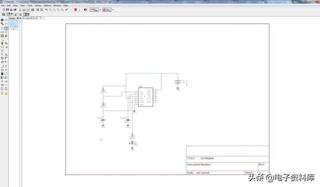The width and height of the screenshot is (320, 187).
Task: Open the yellow Errors warning tool
Action: pos(6,93)
